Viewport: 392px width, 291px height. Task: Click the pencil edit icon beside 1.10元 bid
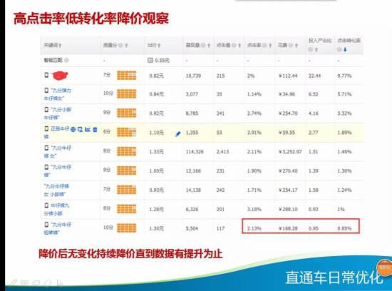tap(178, 134)
